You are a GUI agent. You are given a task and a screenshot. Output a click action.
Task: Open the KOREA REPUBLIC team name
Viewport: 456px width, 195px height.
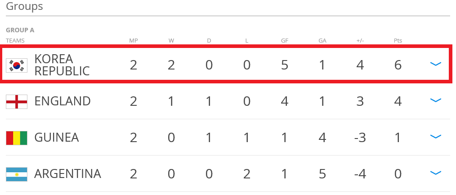(62, 65)
